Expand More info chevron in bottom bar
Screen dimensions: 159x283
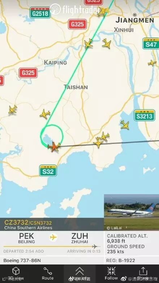(79, 271)
